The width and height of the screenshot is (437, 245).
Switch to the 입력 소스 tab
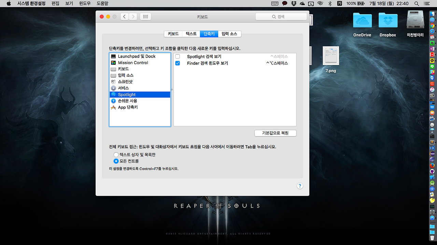click(229, 34)
